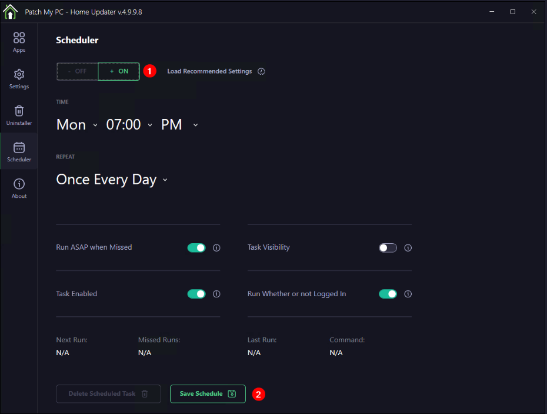
Task: Open the AM/PM dropdown
Action: coord(179,125)
